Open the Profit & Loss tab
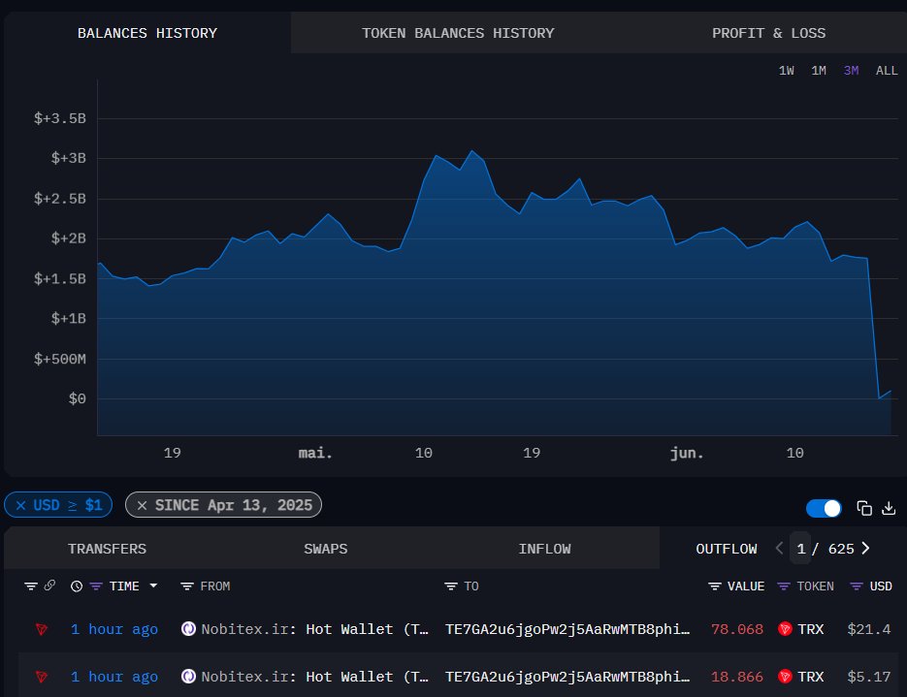Viewport: 907px width, 697px height. [768, 33]
